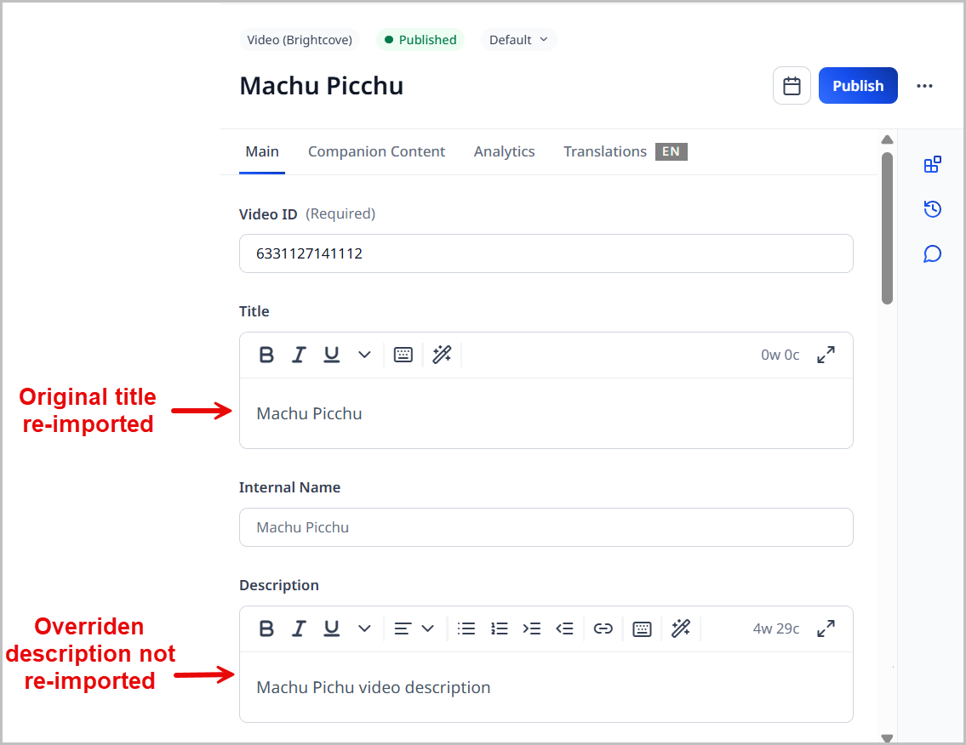Image resolution: width=966 pixels, height=745 pixels.
Task: Select the Translations tab
Action: (x=605, y=151)
